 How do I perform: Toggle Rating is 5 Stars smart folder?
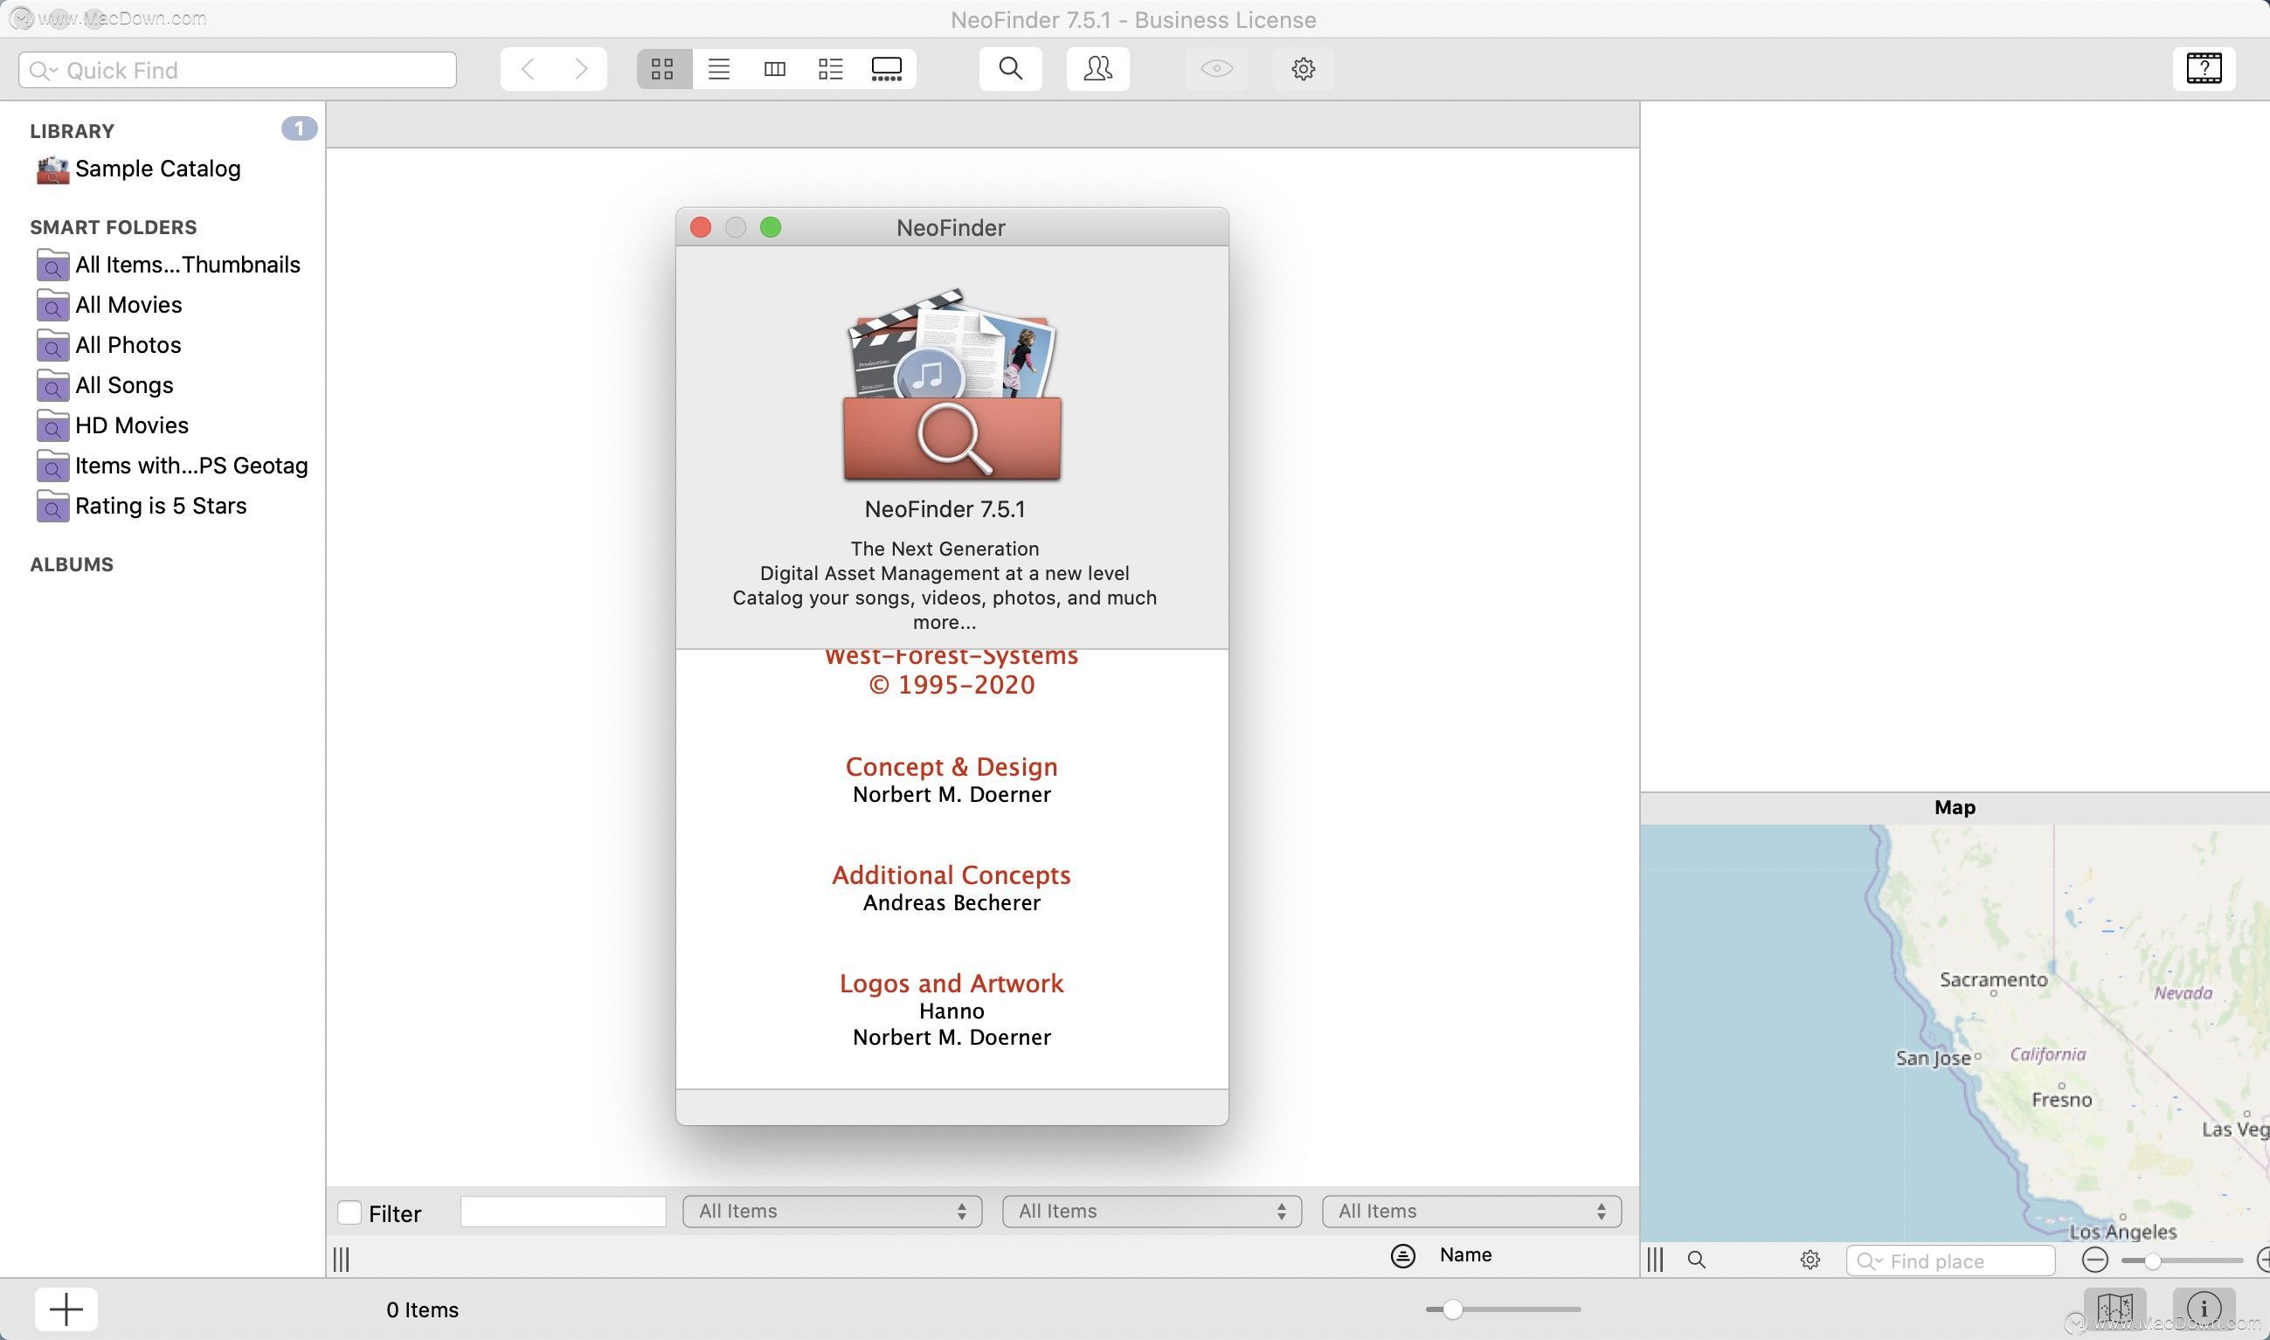[x=160, y=508]
